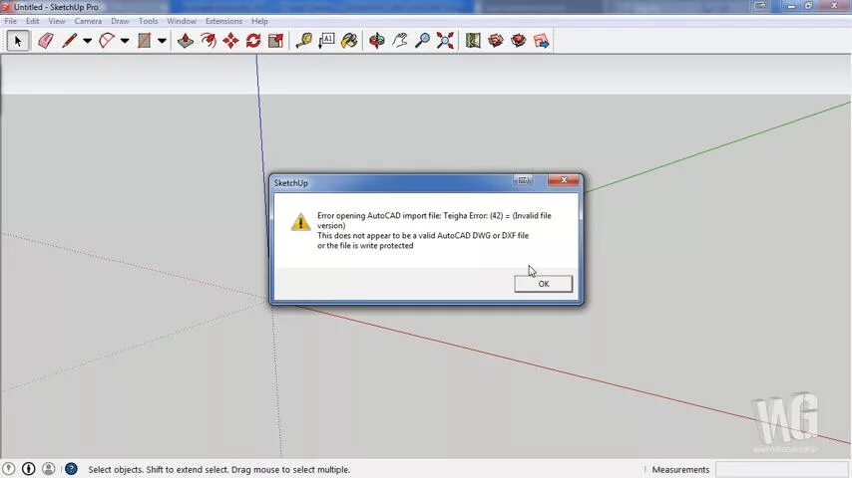Click the credits info status icon
This screenshot has height=478, width=852.
[28, 469]
